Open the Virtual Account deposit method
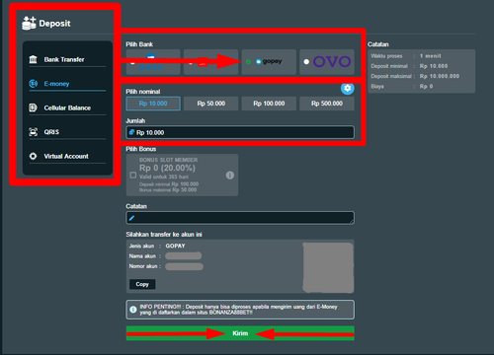The height and width of the screenshot is (355, 494). point(67,156)
